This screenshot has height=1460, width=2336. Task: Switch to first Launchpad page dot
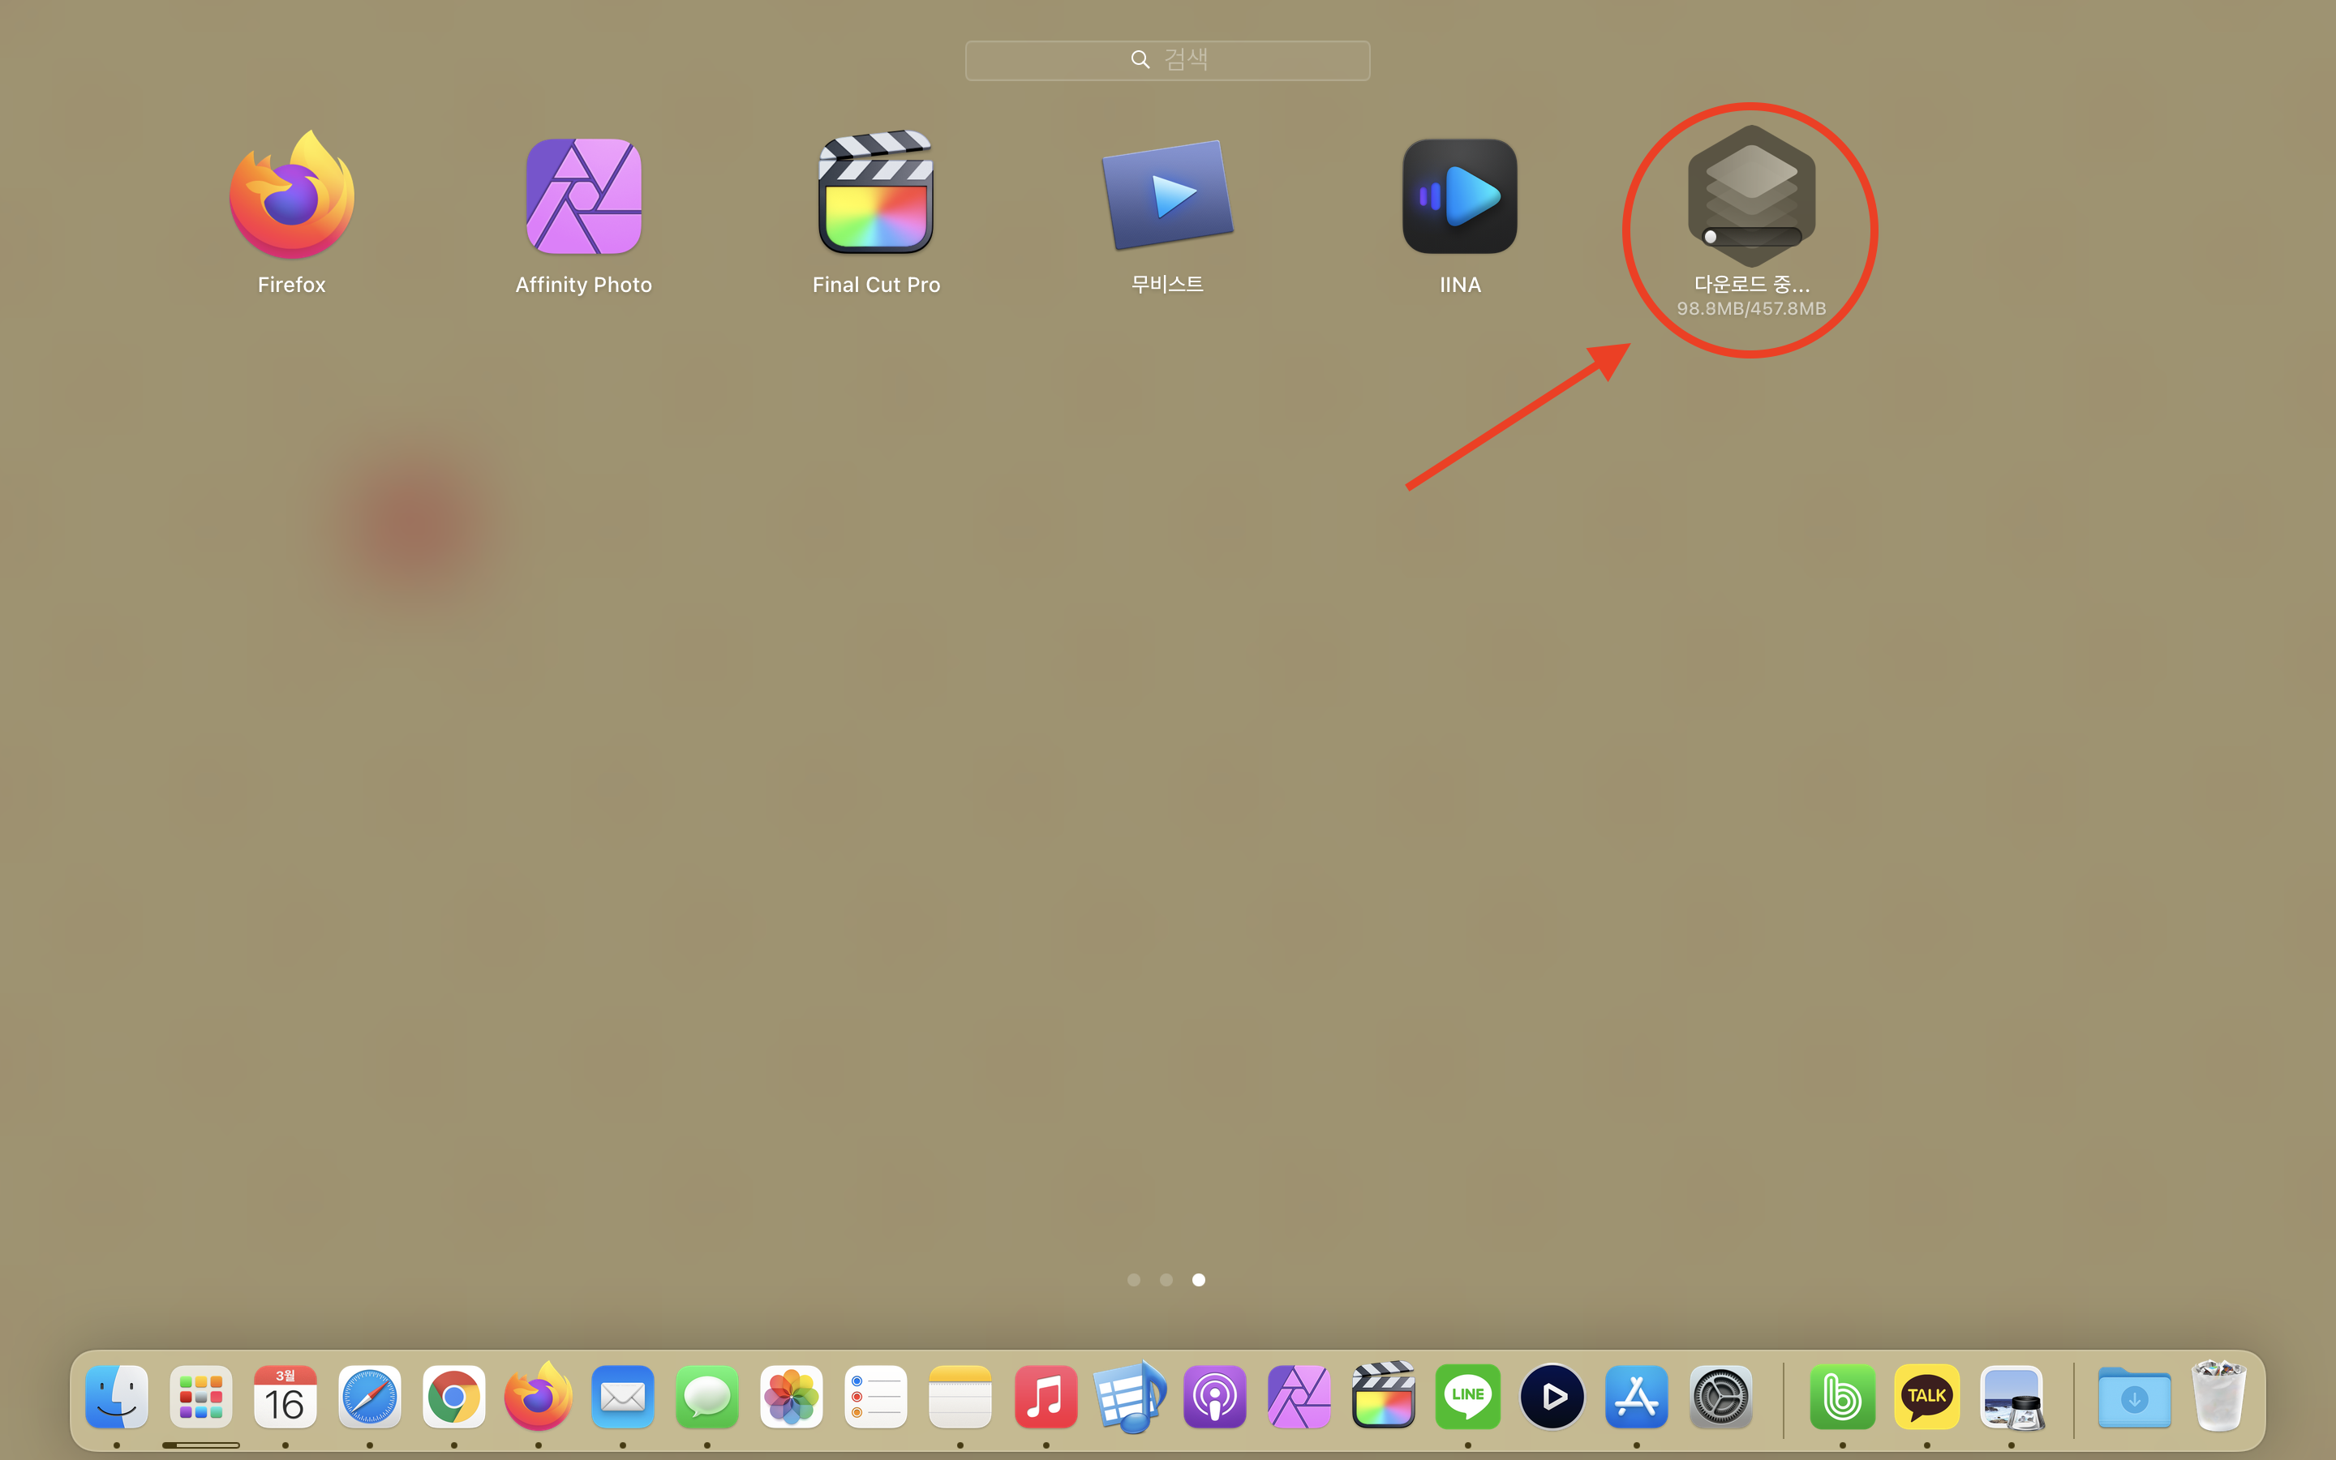click(x=1134, y=1279)
